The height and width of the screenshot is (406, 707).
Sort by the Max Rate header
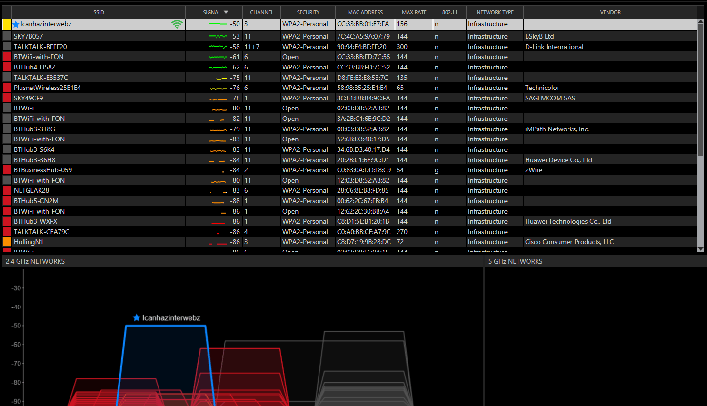click(x=414, y=12)
